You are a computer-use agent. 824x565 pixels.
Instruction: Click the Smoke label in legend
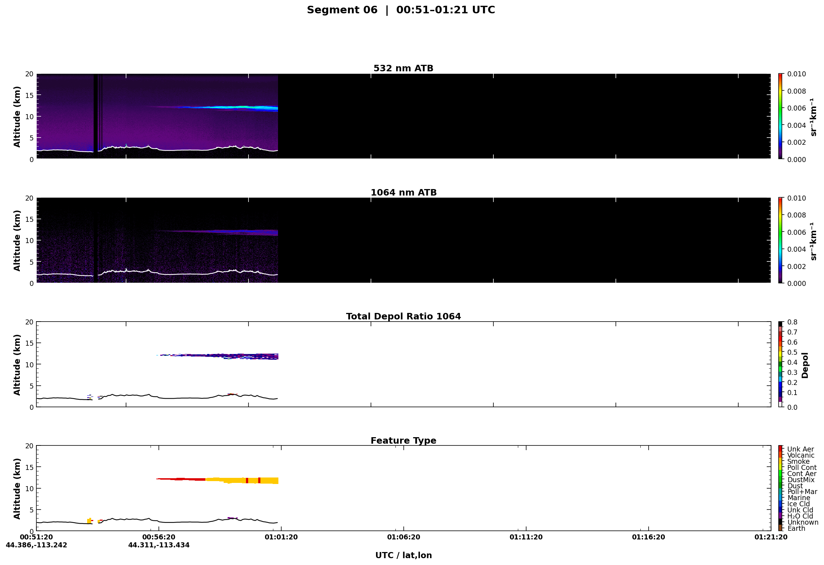(x=798, y=461)
